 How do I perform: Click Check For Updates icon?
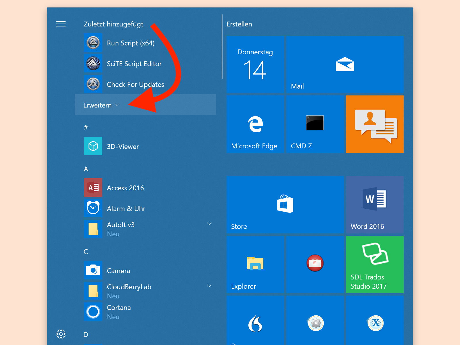click(93, 84)
